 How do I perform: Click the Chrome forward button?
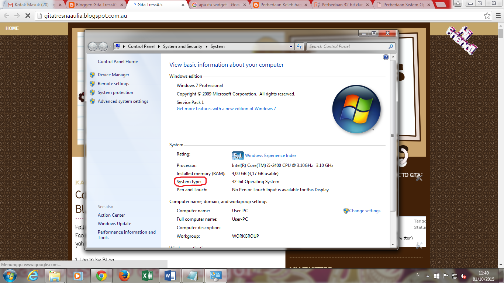pyautogui.click(x=17, y=16)
